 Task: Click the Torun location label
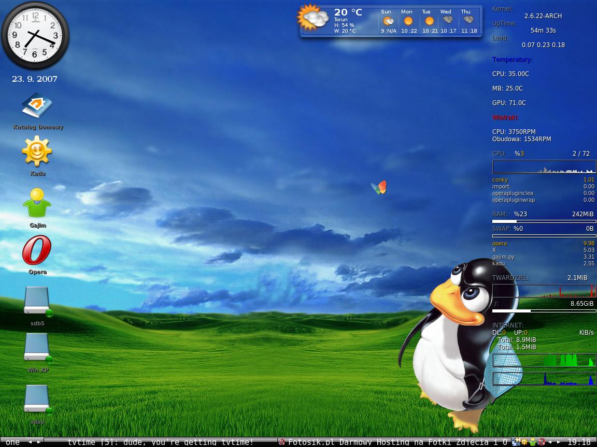click(x=341, y=19)
